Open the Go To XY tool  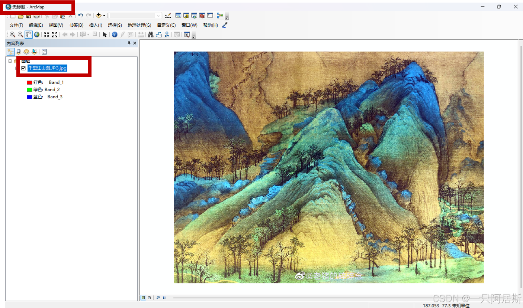point(167,35)
